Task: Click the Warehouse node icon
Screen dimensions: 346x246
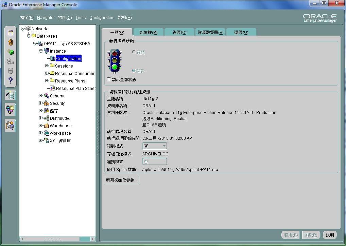Action: 46,126
